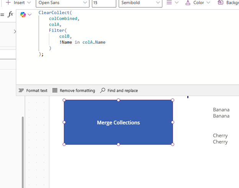This screenshot has width=239, height=188.
Task: Click the fx formula icon
Action: pos(10,15)
